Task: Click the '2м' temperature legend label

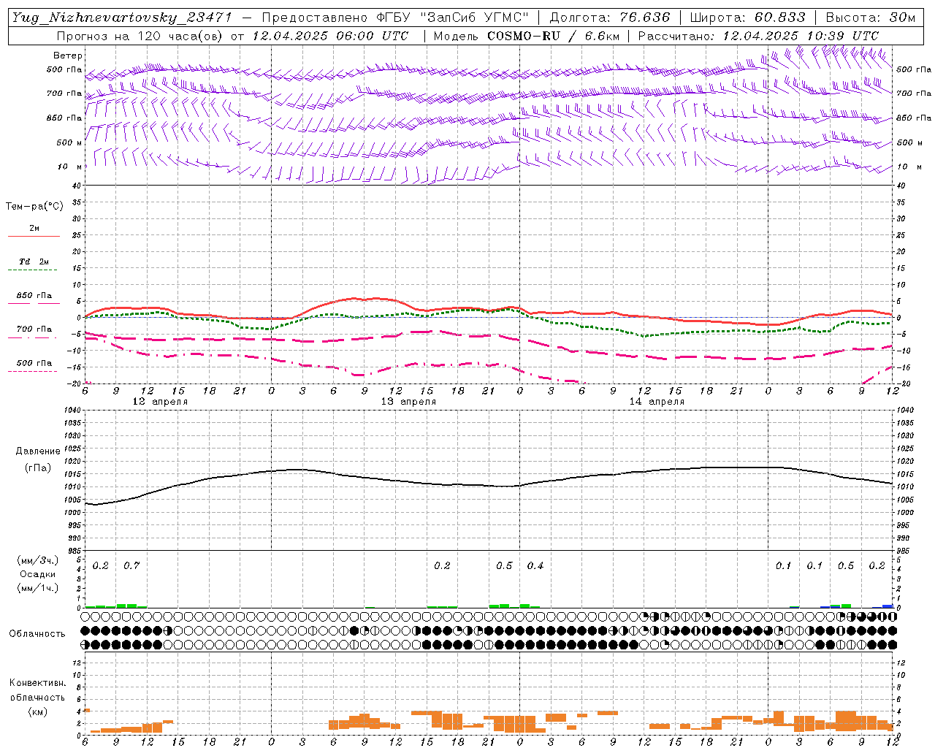Action: [34, 229]
